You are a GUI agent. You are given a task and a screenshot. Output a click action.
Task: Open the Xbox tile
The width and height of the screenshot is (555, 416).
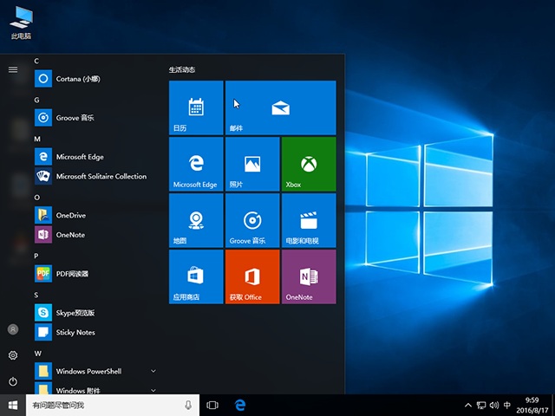coord(309,164)
